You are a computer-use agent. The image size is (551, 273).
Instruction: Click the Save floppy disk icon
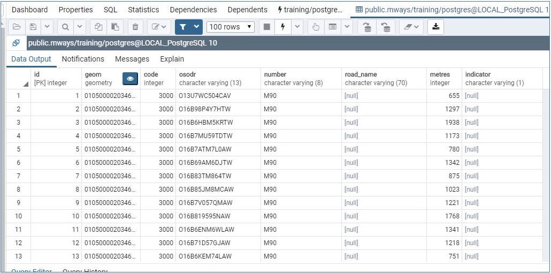pos(33,27)
